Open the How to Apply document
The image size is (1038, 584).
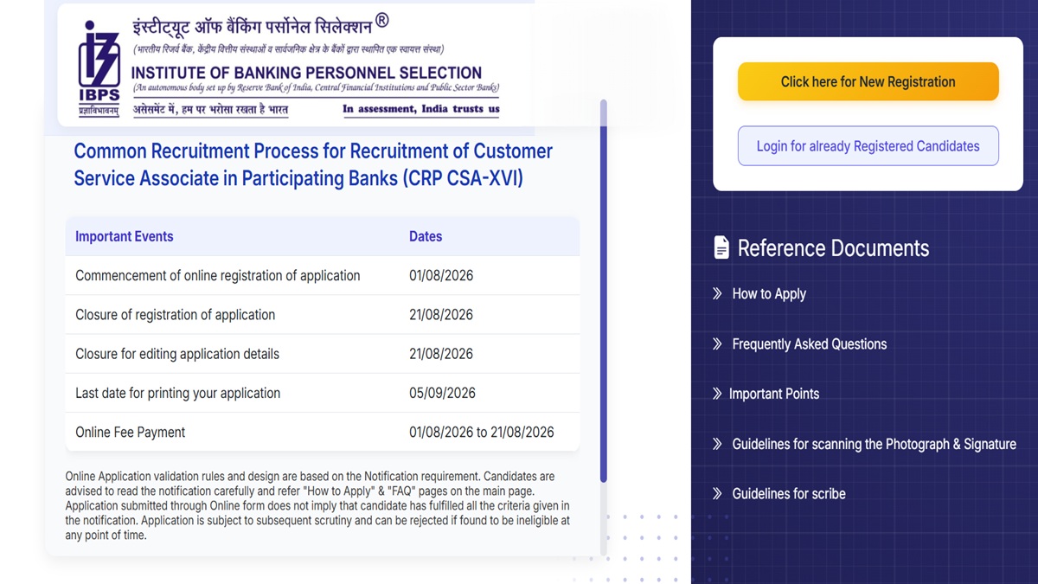pos(769,293)
